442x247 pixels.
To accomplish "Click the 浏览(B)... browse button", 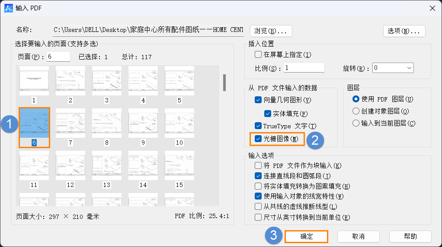I will [x=271, y=31].
